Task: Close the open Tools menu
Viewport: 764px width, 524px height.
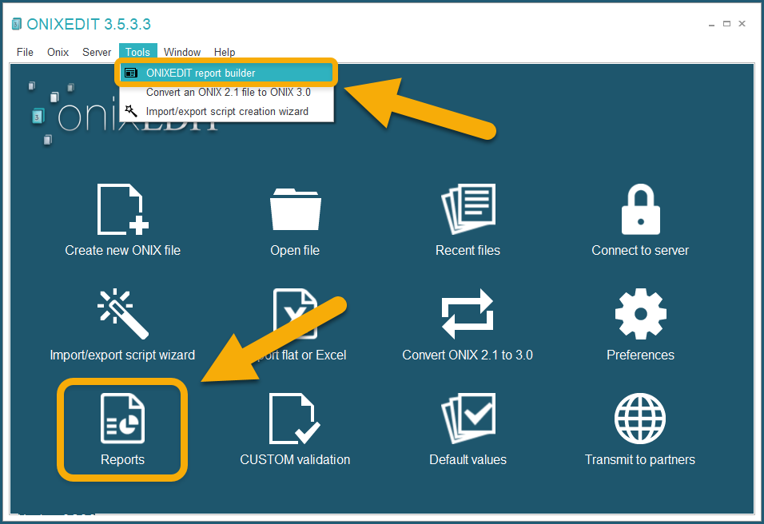Action: click(x=138, y=52)
